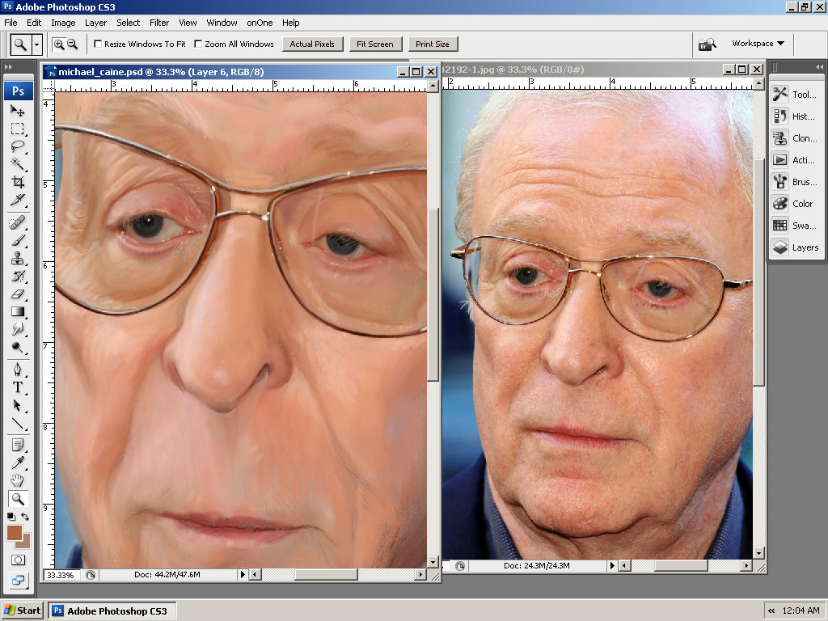Show hidden system tray icons
Viewport: 828px width, 621px height.
click(x=771, y=610)
